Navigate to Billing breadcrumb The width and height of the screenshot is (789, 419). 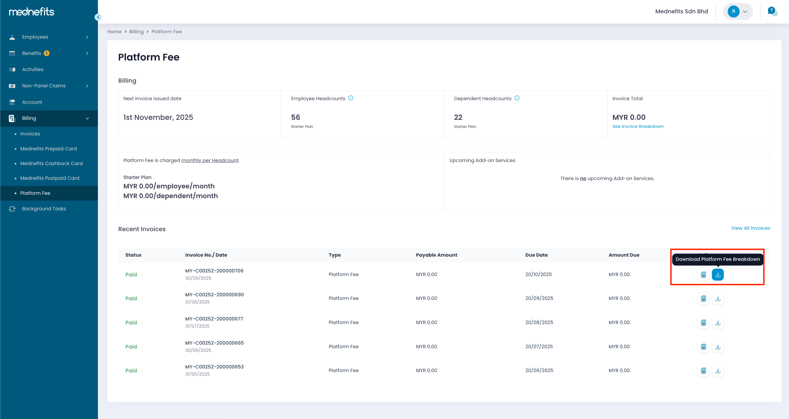[136, 32]
